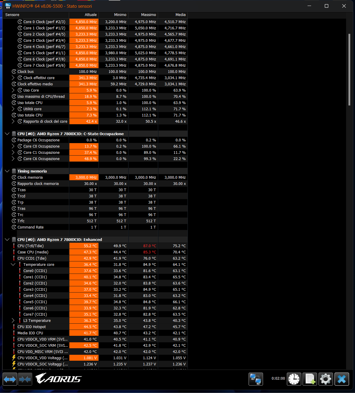This screenshot has width=355, height=393.
Task: Select the CPU VDD_MISC VRM row
Action: [95, 352]
